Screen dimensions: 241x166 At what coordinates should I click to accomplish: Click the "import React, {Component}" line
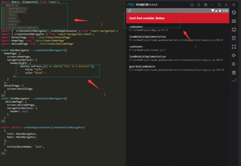30,2
